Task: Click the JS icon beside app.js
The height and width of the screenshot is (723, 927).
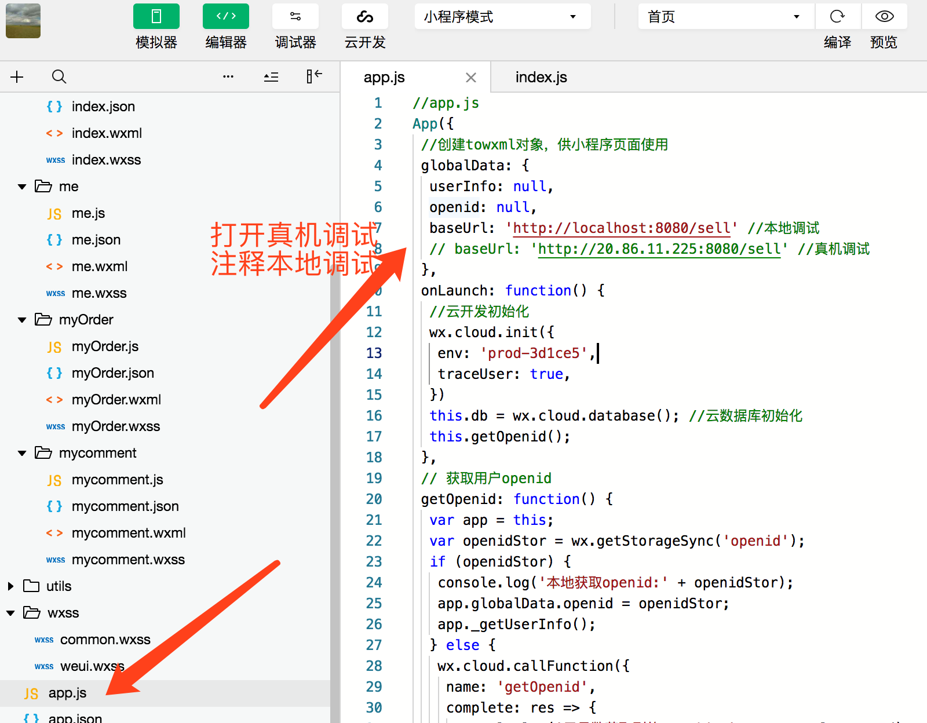Action: click(31, 693)
